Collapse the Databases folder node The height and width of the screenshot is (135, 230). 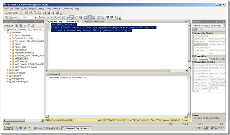coord(8,32)
